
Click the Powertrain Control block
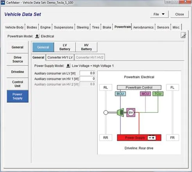[x=139, y=87]
